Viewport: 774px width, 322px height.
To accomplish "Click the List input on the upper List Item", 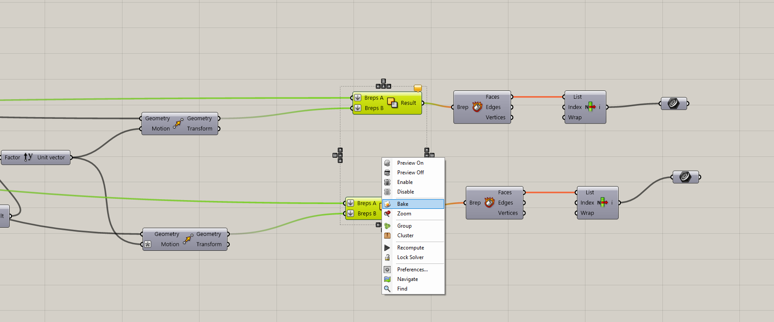I will [578, 97].
